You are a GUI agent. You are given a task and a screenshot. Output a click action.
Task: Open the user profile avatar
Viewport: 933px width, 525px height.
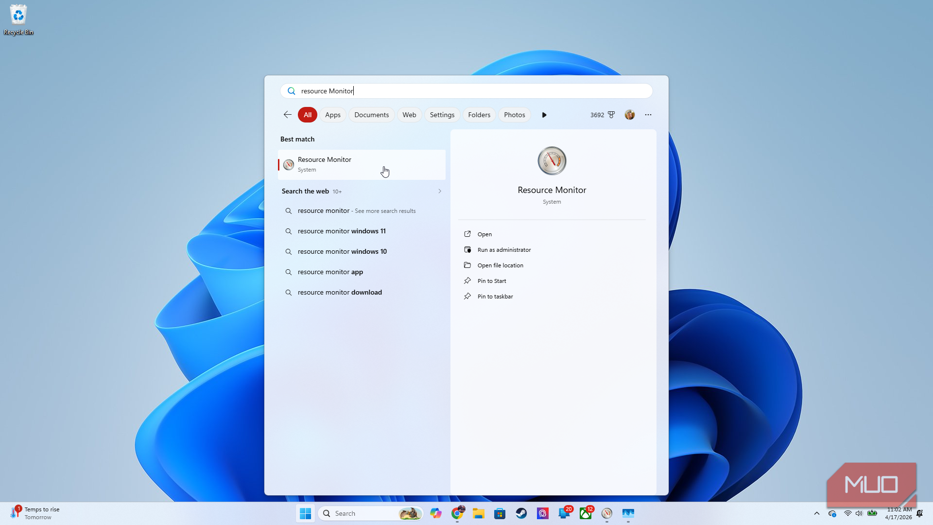[x=630, y=115]
